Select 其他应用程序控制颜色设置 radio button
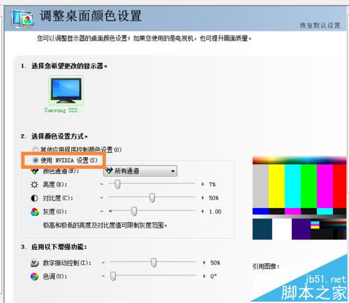349x303 pixels. [36, 149]
